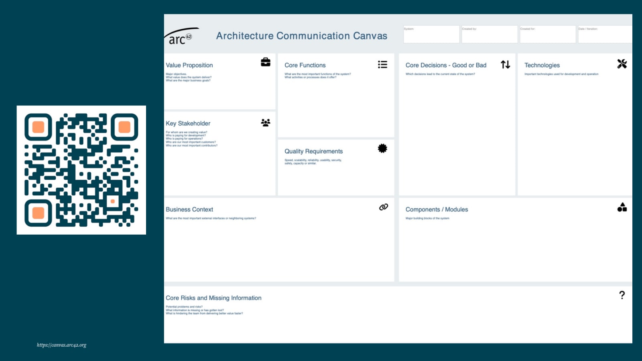Click the chain link icon beside Business Context
The height and width of the screenshot is (361, 642).
click(384, 207)
